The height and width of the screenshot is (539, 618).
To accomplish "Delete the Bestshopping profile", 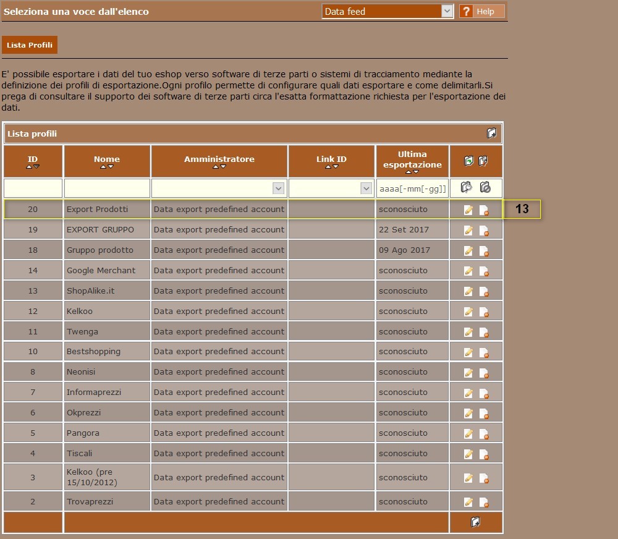I will [x=484, y=352].
